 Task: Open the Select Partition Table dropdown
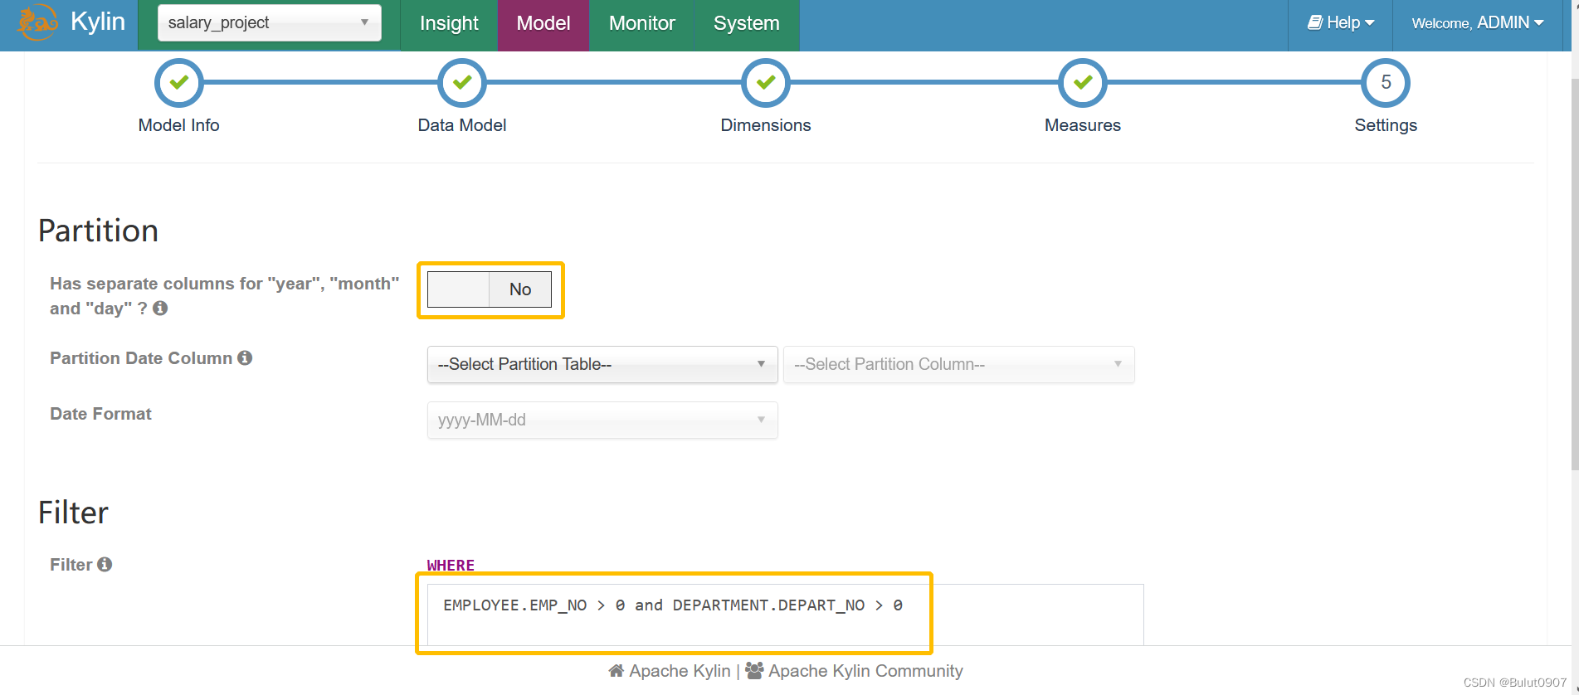coord(602,364)
